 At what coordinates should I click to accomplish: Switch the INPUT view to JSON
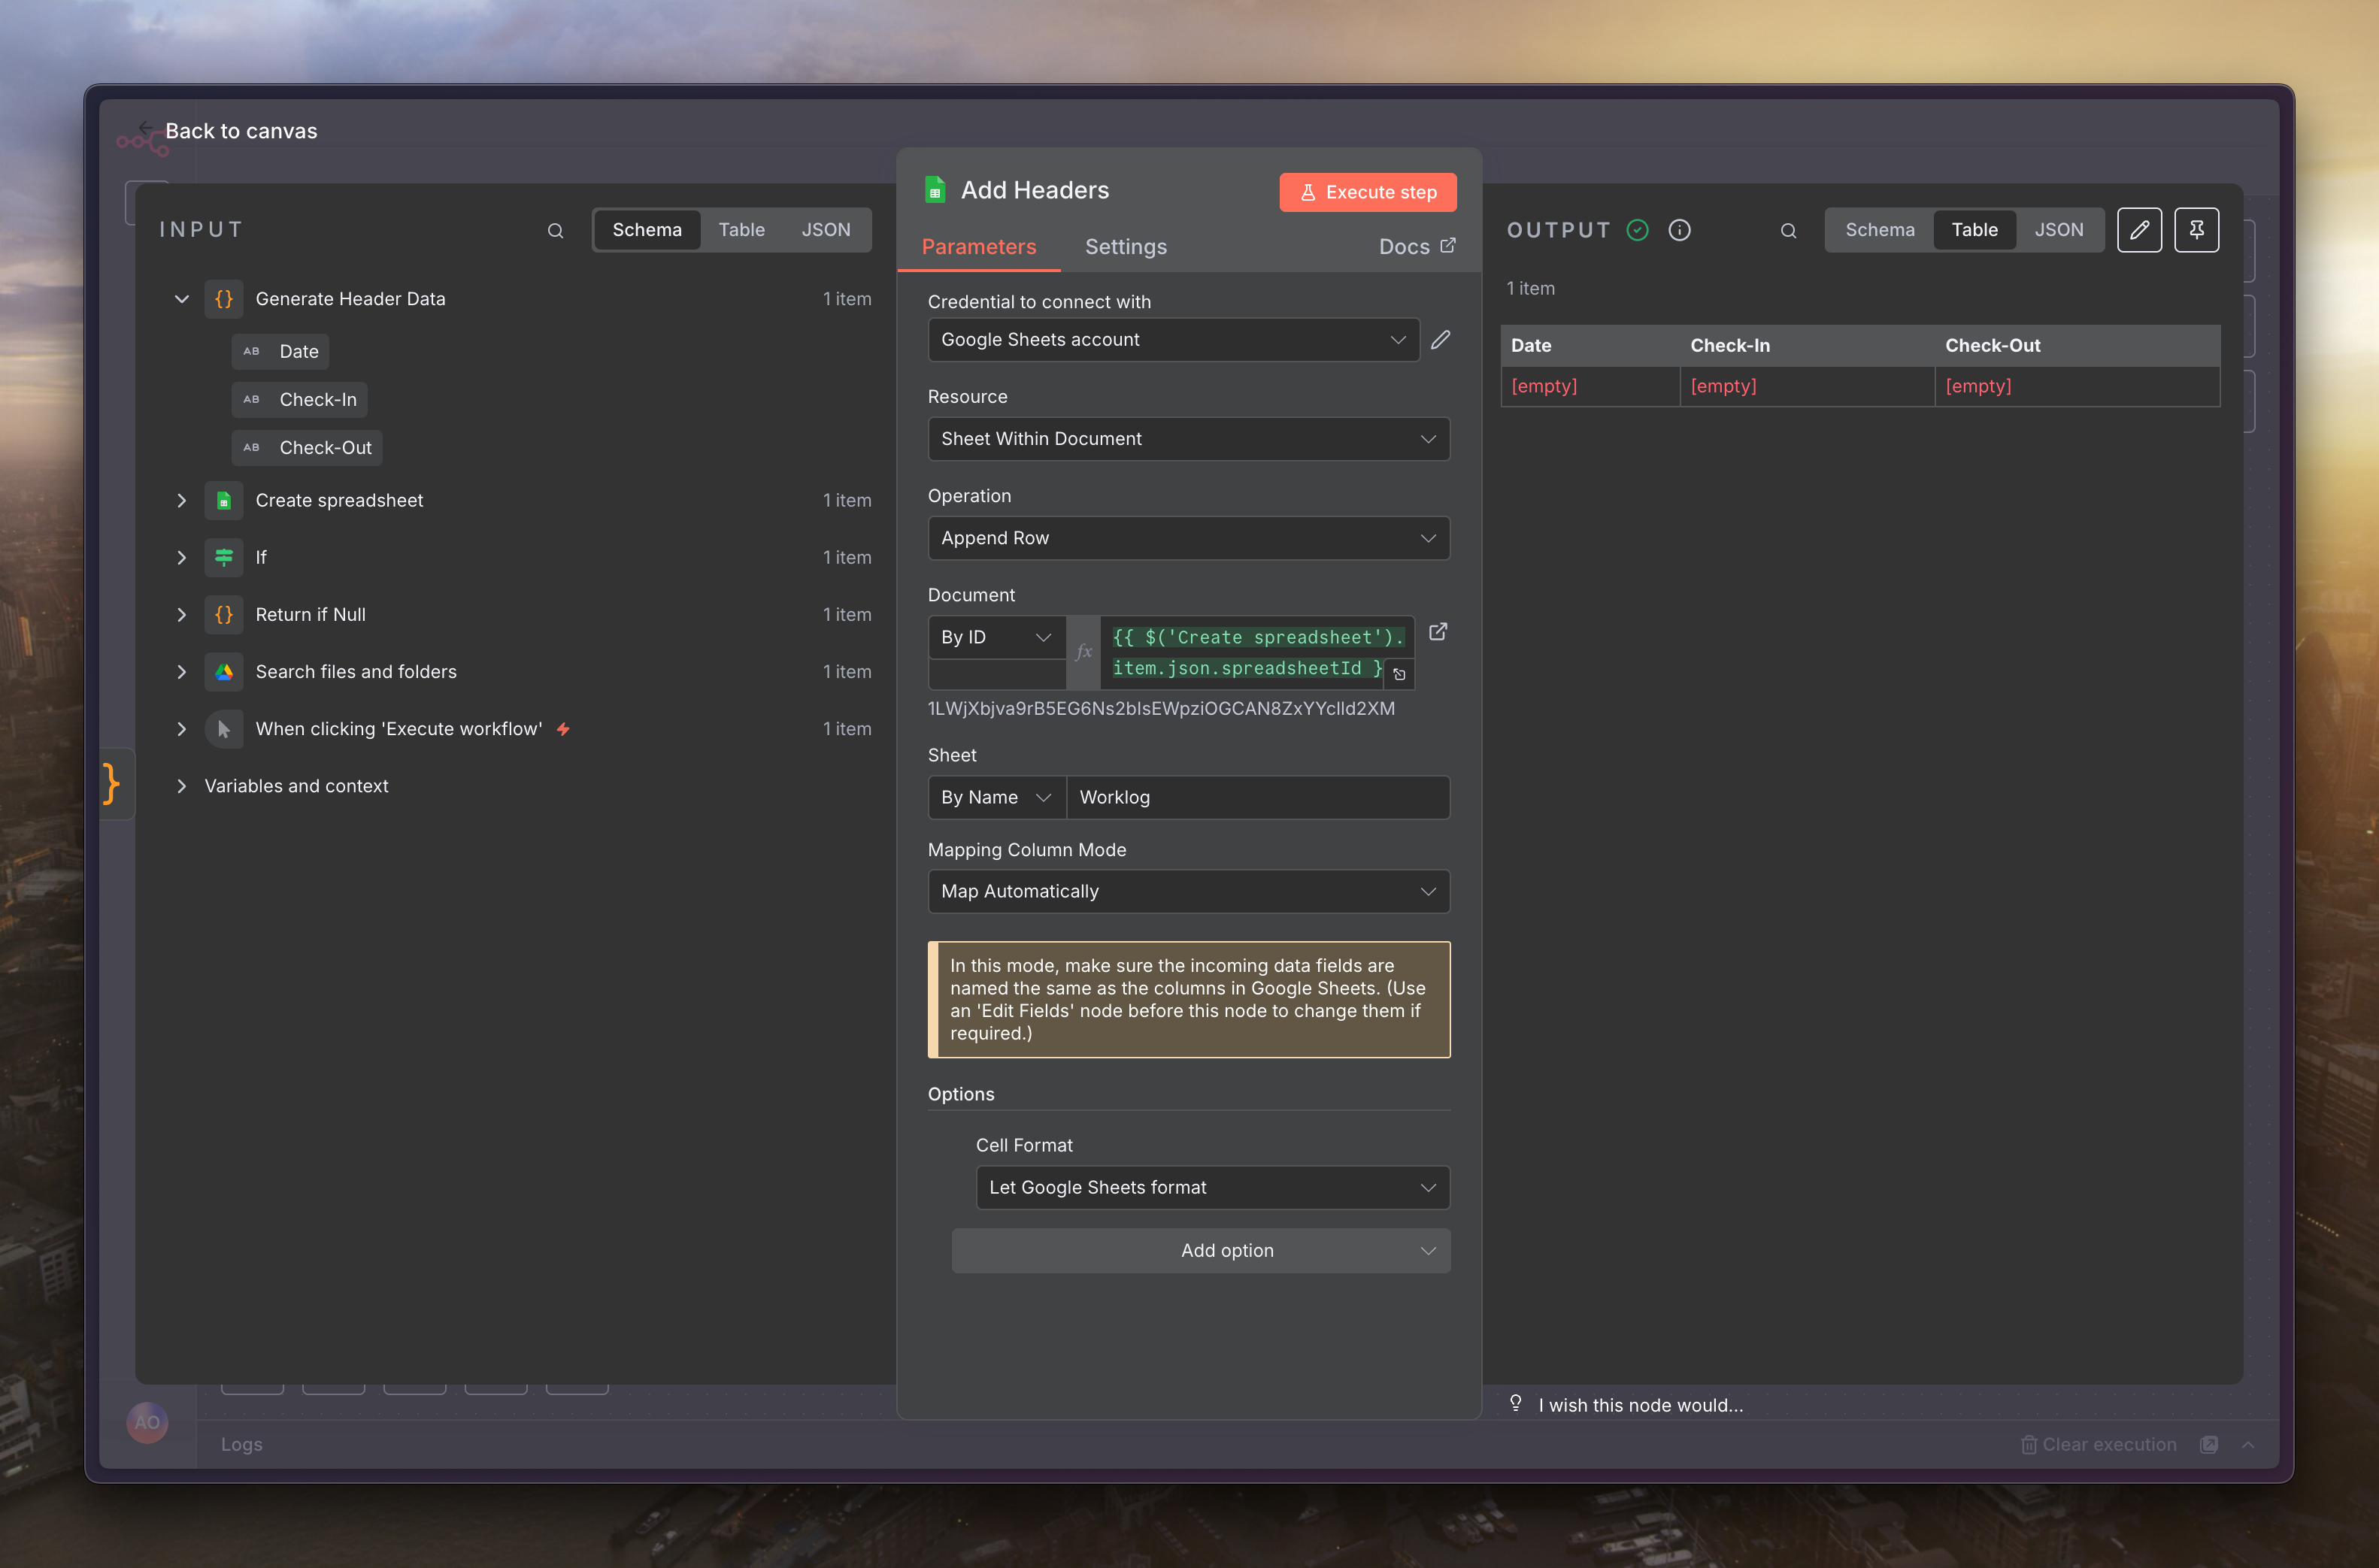click(825, 230)
